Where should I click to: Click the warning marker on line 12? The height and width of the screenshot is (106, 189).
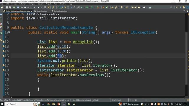point(4,42)
